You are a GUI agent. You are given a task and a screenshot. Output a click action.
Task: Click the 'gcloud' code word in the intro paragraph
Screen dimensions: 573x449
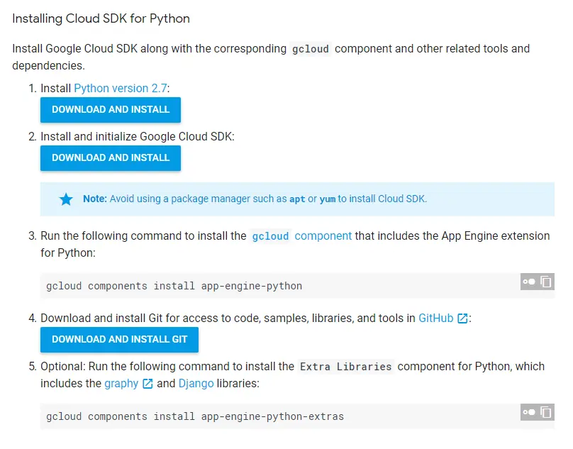pyautogui.click(x=310, y=49)
